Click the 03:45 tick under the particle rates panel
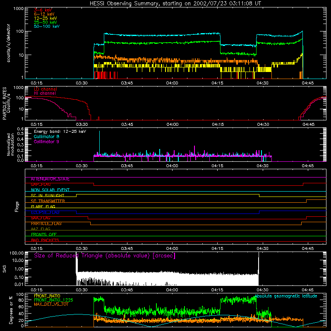The width and height of the screenshot is (331, 331). click(127, 125)
